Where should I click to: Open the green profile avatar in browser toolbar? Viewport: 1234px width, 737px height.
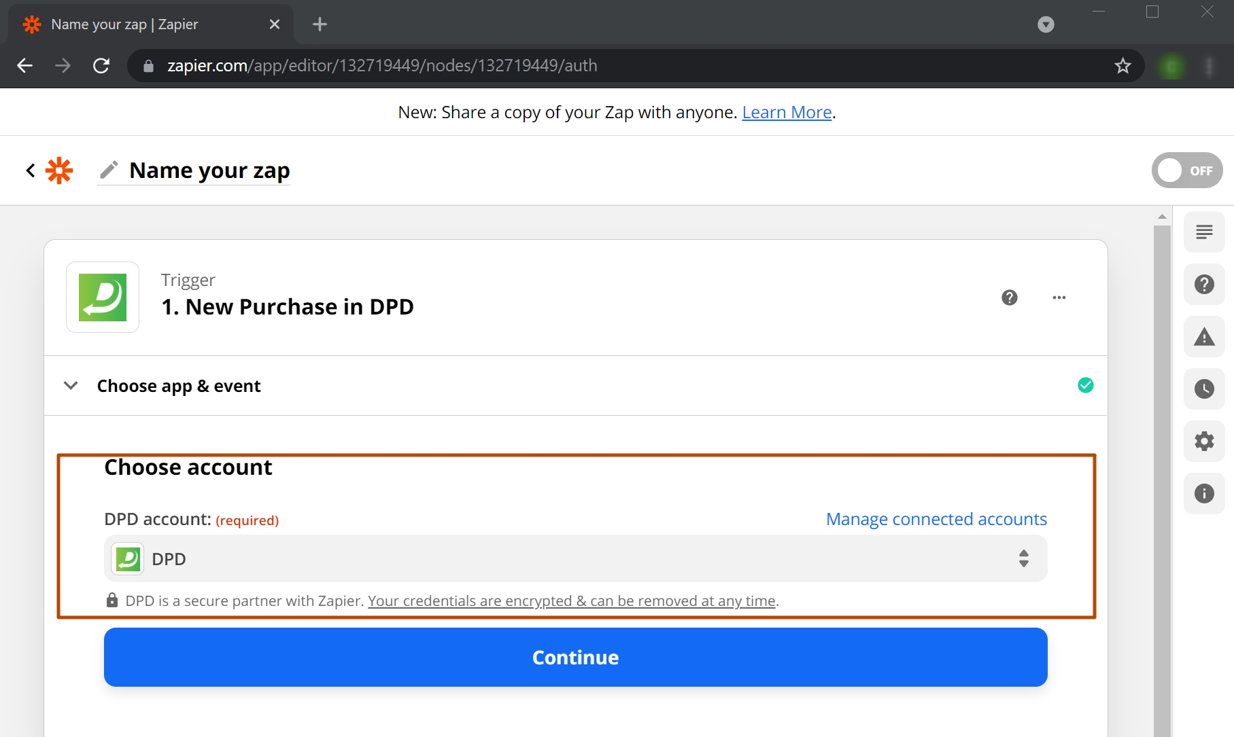pos(1171,66)
